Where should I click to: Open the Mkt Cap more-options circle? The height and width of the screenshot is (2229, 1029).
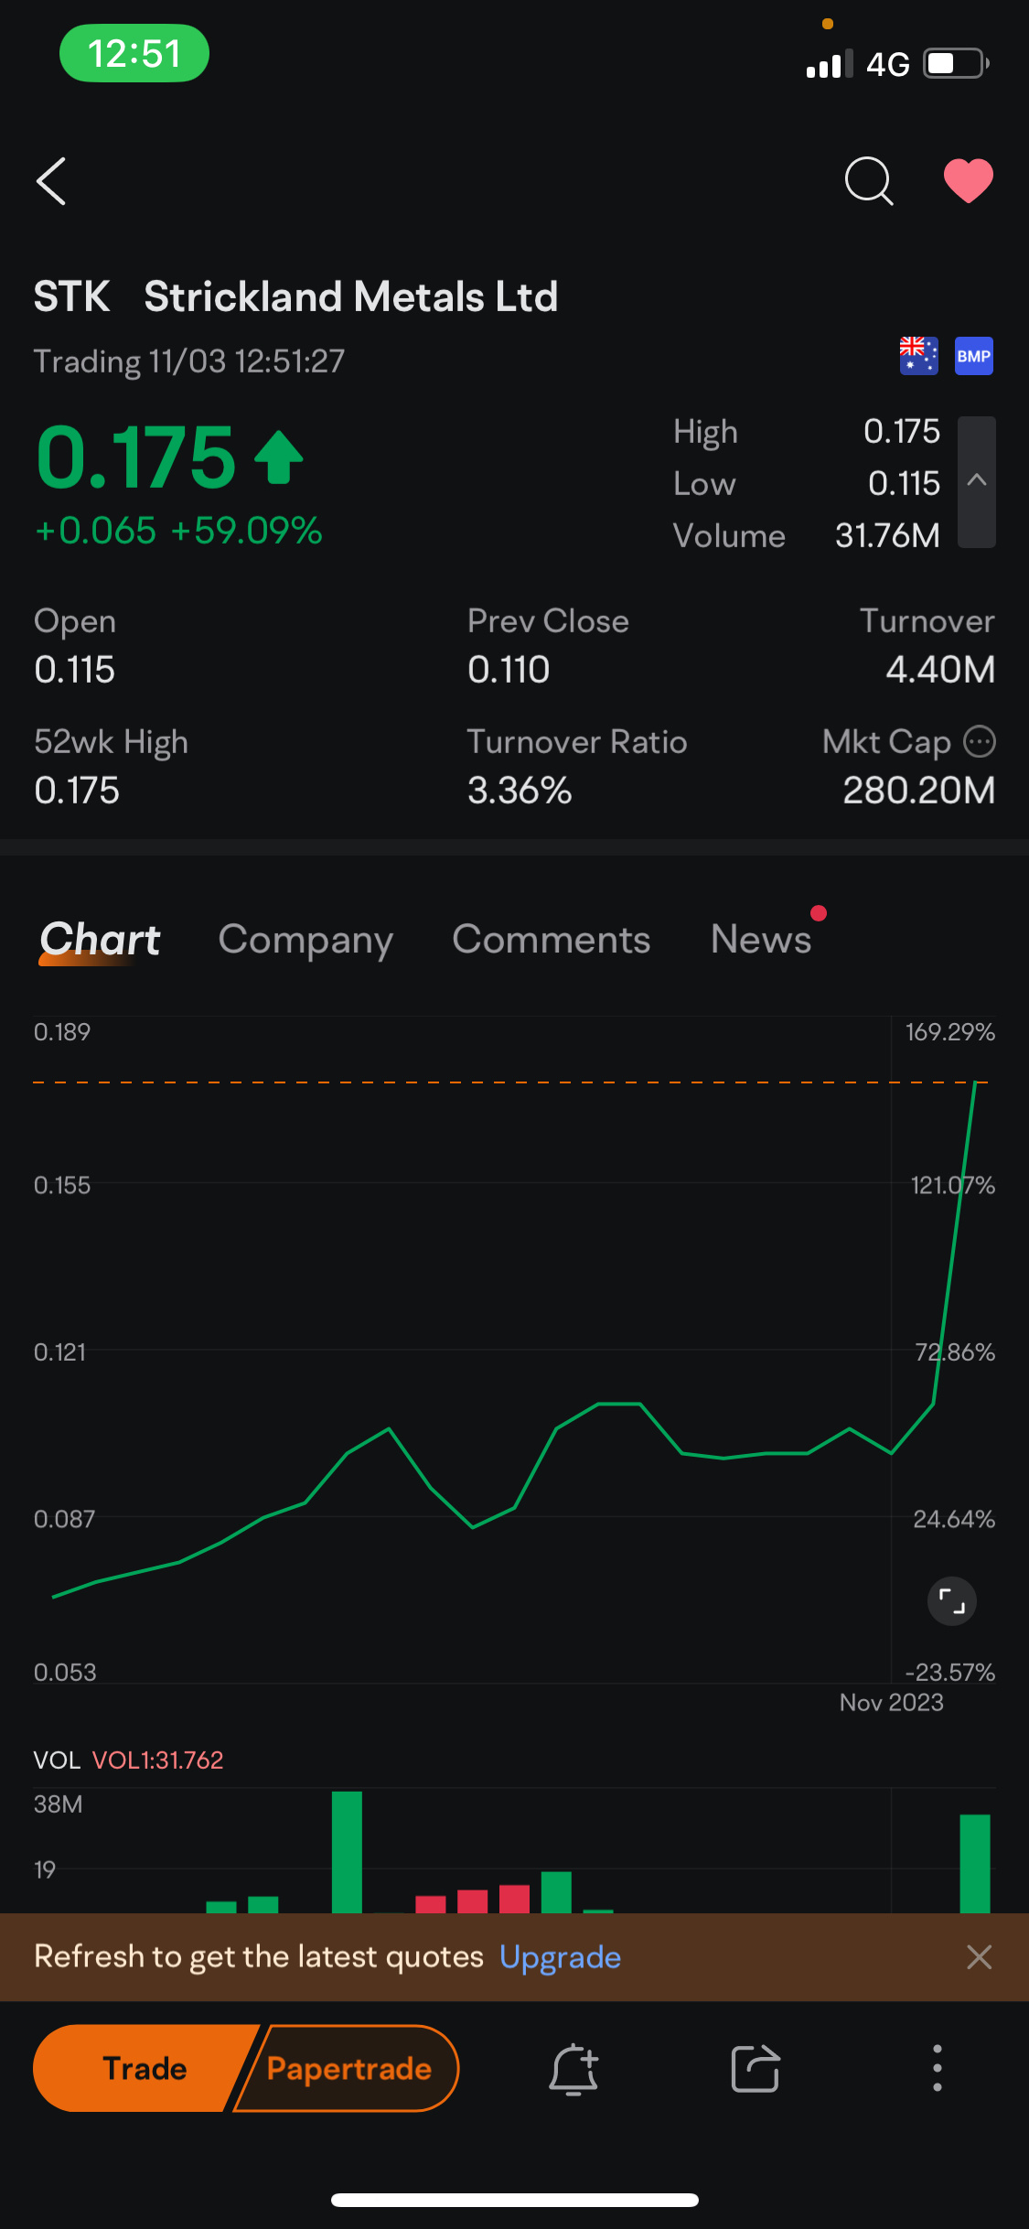pyautogui.click(x=980, y=741)
